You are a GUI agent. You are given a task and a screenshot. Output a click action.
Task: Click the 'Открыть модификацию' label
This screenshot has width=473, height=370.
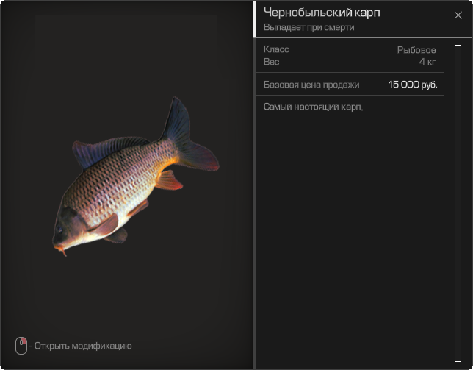(83, 346)
